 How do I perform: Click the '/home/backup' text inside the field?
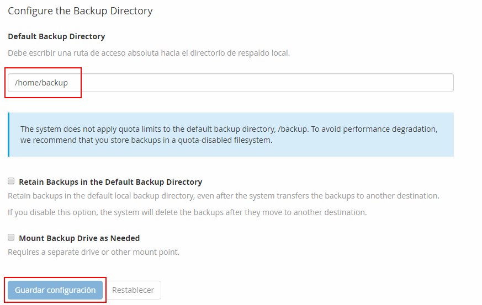[41, 83]
